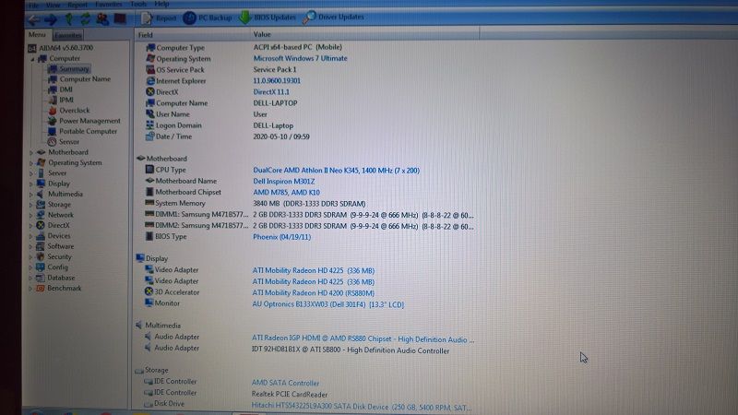Click the green Refresh toolbar icon

point(85,18)
